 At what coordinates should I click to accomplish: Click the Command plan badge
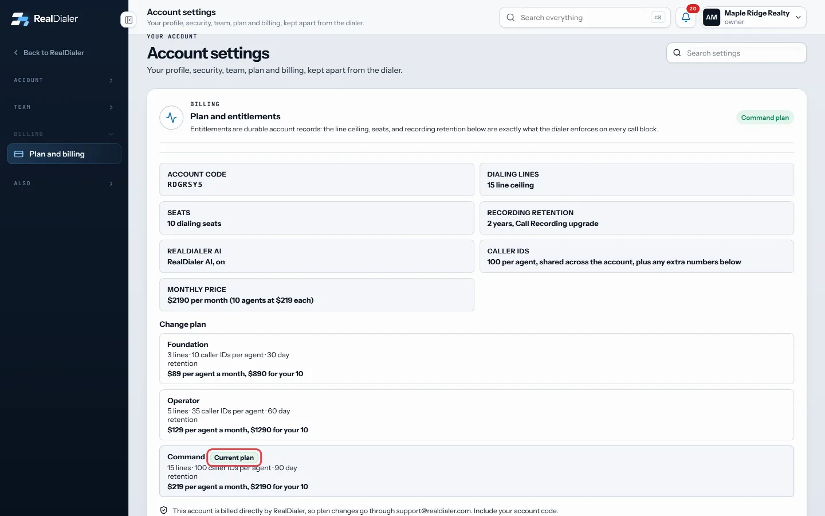(765, 118)
